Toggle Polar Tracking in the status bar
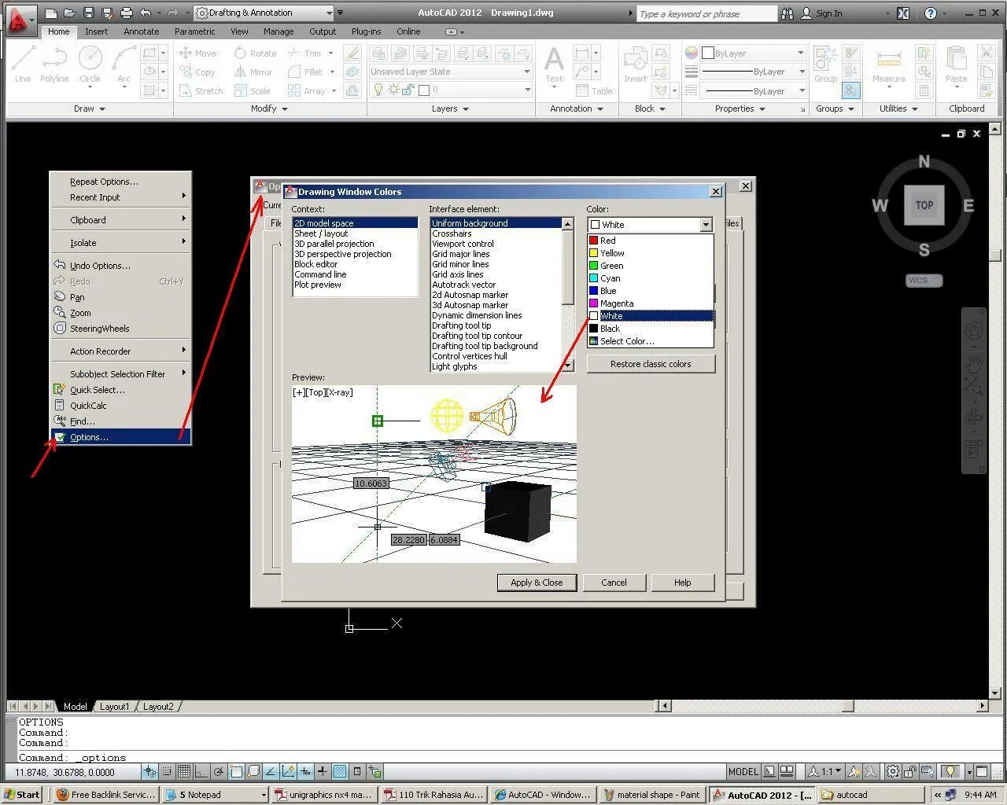 218,772
